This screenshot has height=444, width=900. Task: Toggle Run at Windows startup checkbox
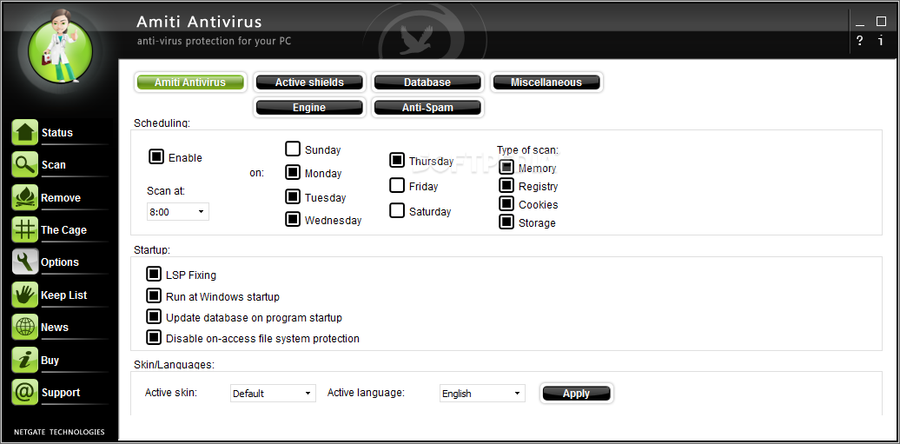154,295
